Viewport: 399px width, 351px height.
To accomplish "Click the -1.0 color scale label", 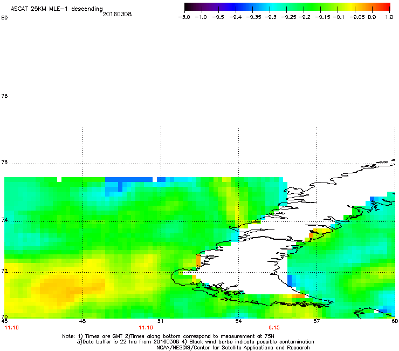I will pyautogui.click(x=201, y=17).
